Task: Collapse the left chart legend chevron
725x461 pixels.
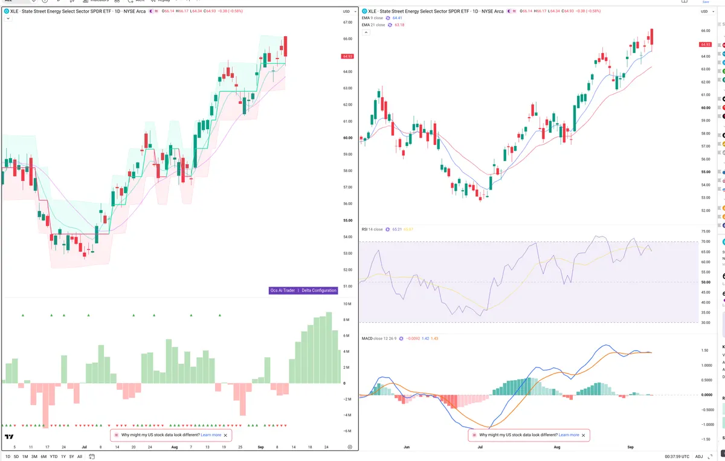Action: click(8, 19)
